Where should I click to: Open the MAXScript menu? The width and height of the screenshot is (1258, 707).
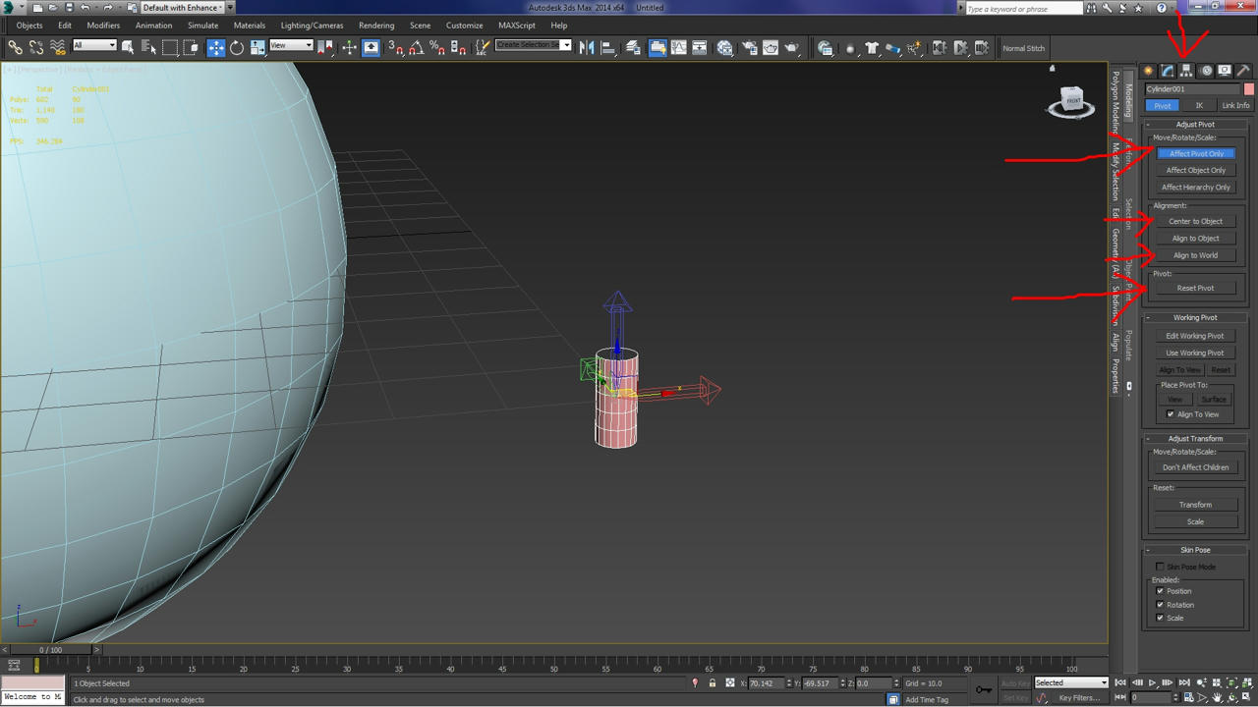coord(517,26)
